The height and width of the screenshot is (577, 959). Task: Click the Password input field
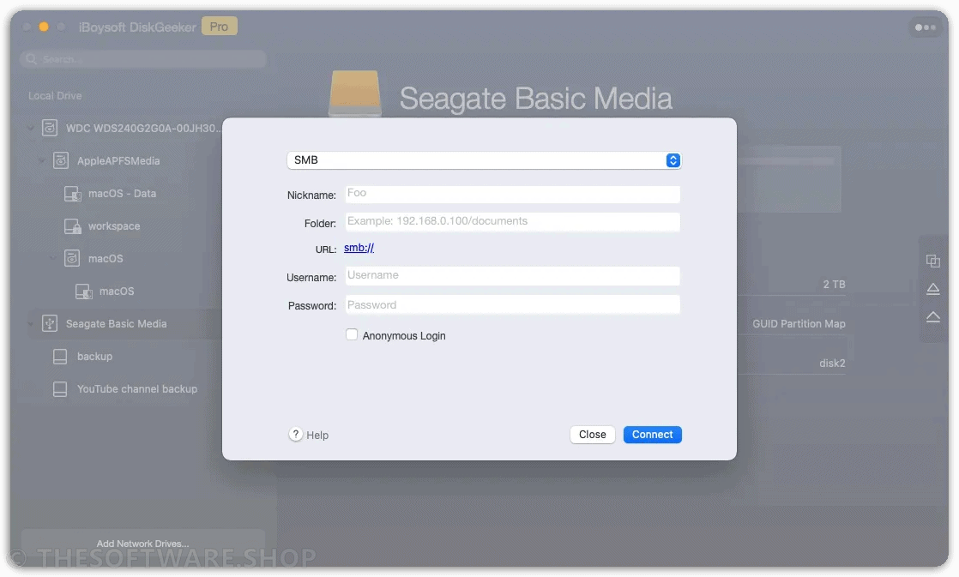click(x=513, y=304)
